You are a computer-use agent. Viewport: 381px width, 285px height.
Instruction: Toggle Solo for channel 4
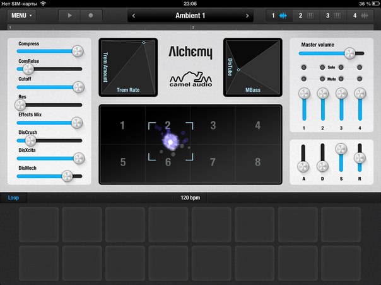pyautogui.click(x=360, y=67)
